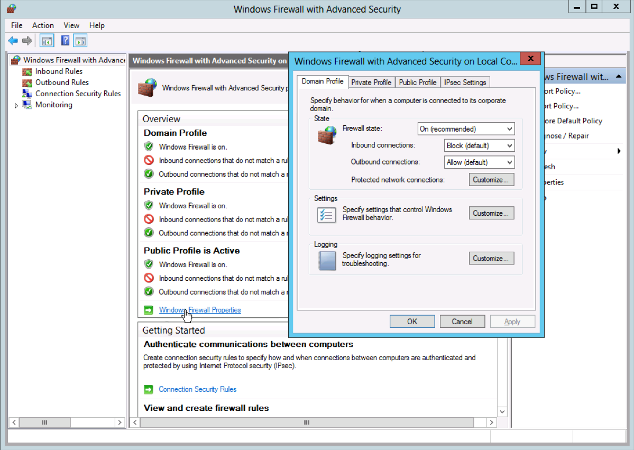The width and height of the screenshot is (634, 450).
Task: Click the Connection Security Rules tree icon
Action: pyautogui.click(x=27, y=94)
